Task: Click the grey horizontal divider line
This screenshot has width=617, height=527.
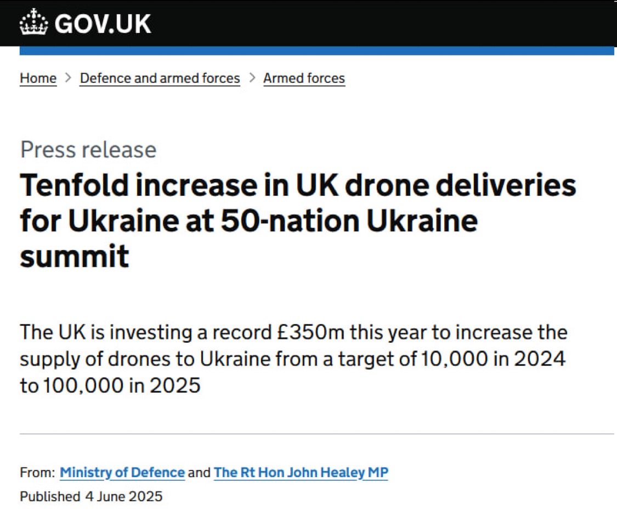Action: [316, 434]
